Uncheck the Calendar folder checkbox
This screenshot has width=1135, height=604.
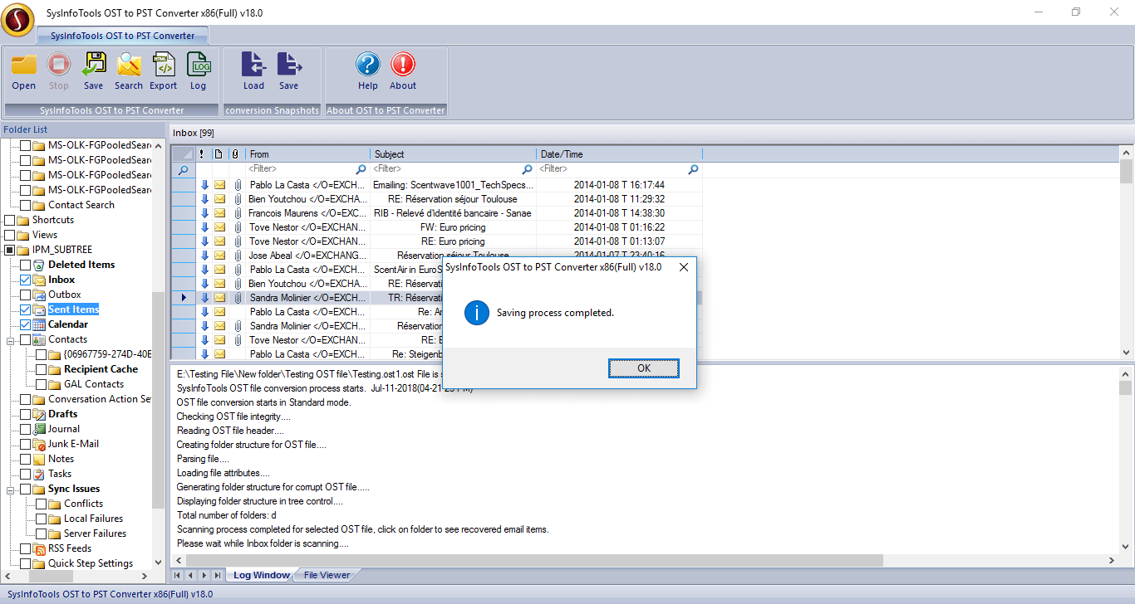point(26,325)
